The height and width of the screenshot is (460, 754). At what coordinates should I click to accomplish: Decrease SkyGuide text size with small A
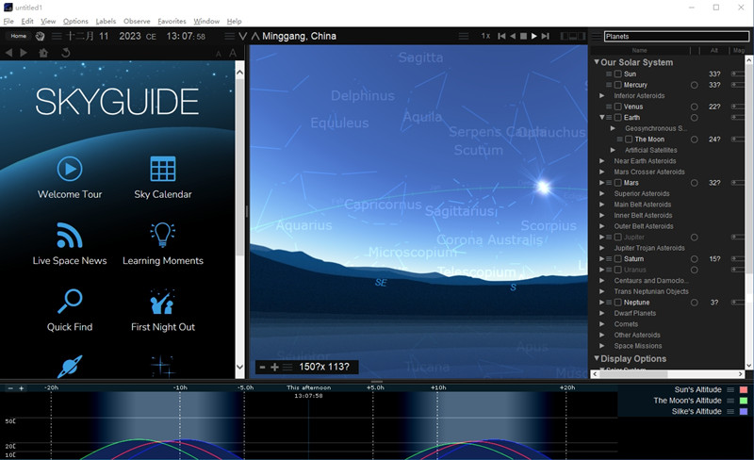click(x=219, y=54)
